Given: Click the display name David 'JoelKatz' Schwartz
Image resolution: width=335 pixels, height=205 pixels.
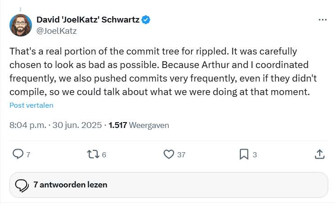Looking at the screenshot, I should coord(89,20).
